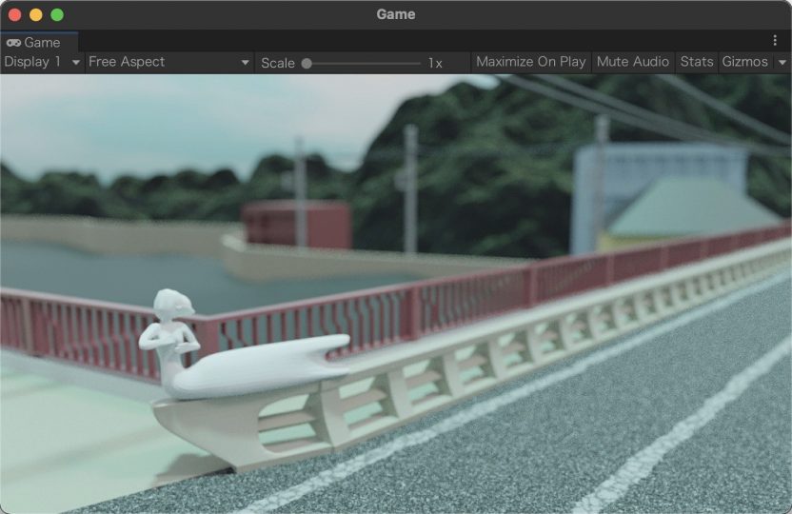The width and height of the screenshot is (792, 514).
Task: Toggle the Stats overlay
Action: point(696,62)
